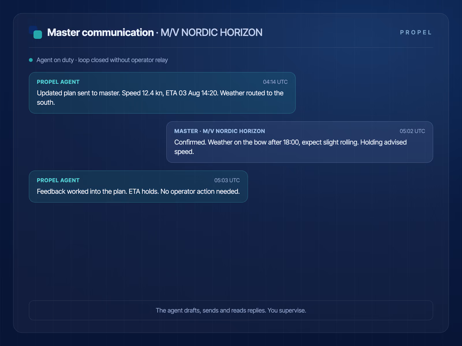Open the master's 'Confirmed. Weather on the bow' reply
The image size is (462, 346).
[x=300, y=142]
